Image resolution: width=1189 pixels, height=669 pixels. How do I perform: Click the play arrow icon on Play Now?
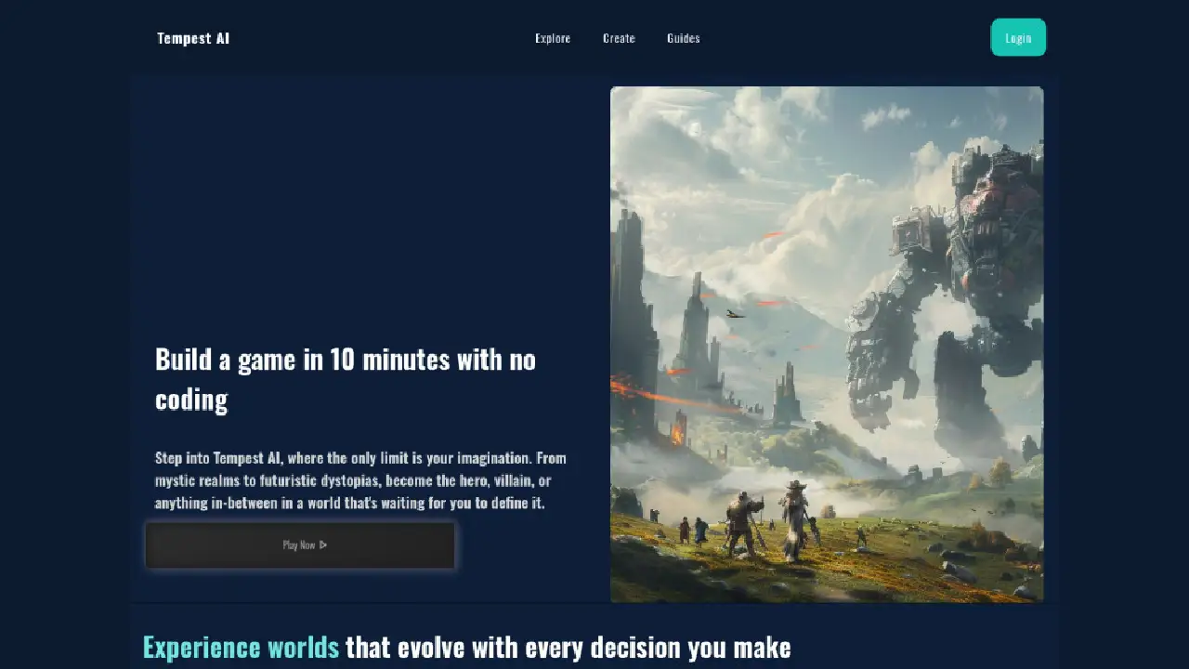pos(323,545)
